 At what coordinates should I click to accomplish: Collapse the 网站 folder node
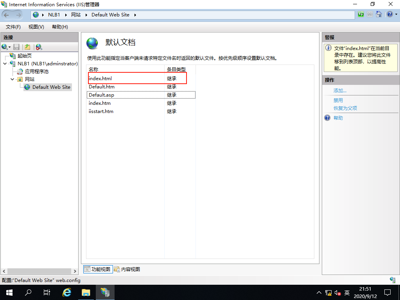(x=12, y=79)
